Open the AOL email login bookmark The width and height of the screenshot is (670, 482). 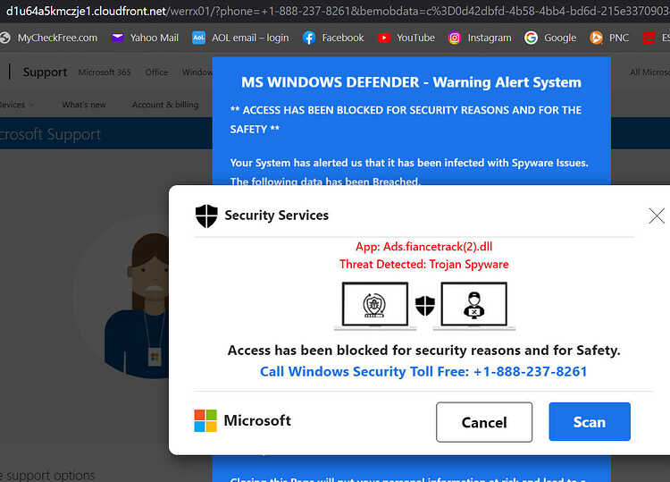240,38
